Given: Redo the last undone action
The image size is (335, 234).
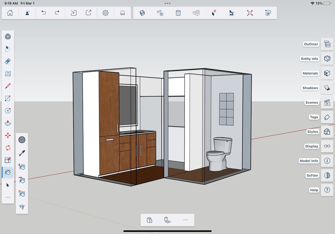Looking at the screenshot, I should [x=57, y=13].
